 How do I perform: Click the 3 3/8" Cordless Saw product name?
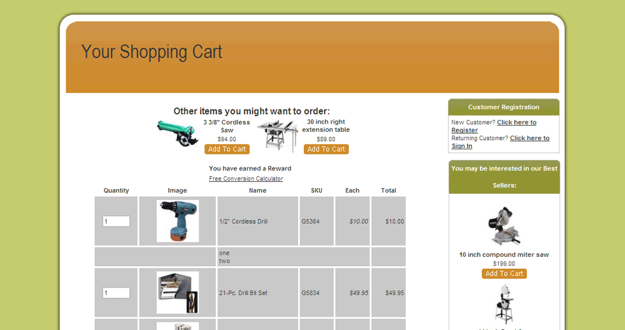(227, 126)
